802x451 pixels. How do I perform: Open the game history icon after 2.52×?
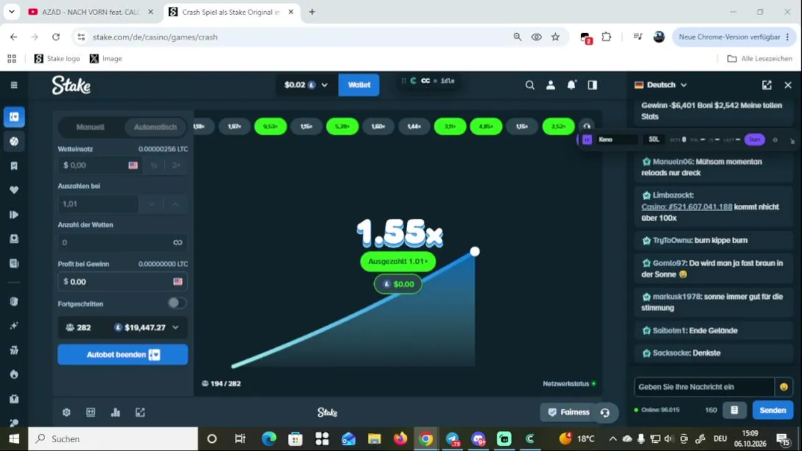(586, 127)
